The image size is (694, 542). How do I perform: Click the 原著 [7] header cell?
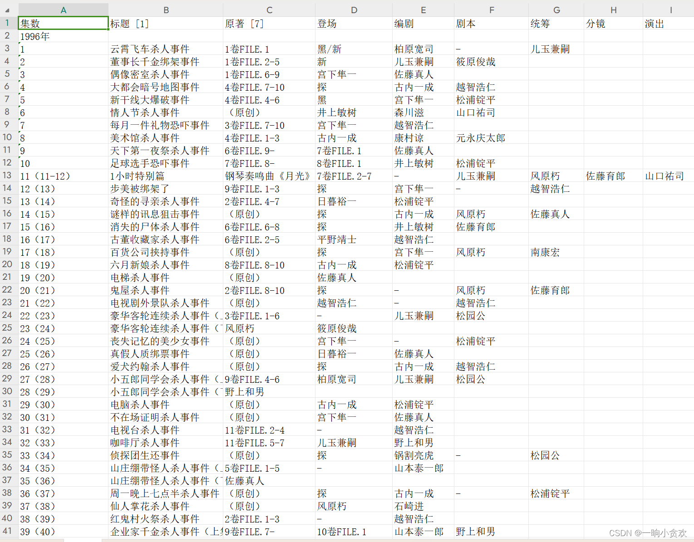tap(269, 24)
